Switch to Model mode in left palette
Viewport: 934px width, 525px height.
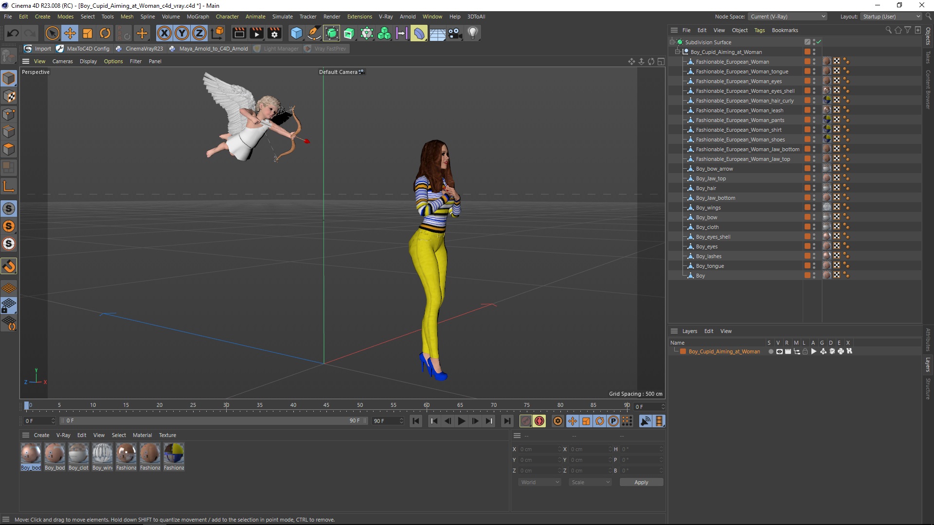click(x=9, y=78)
